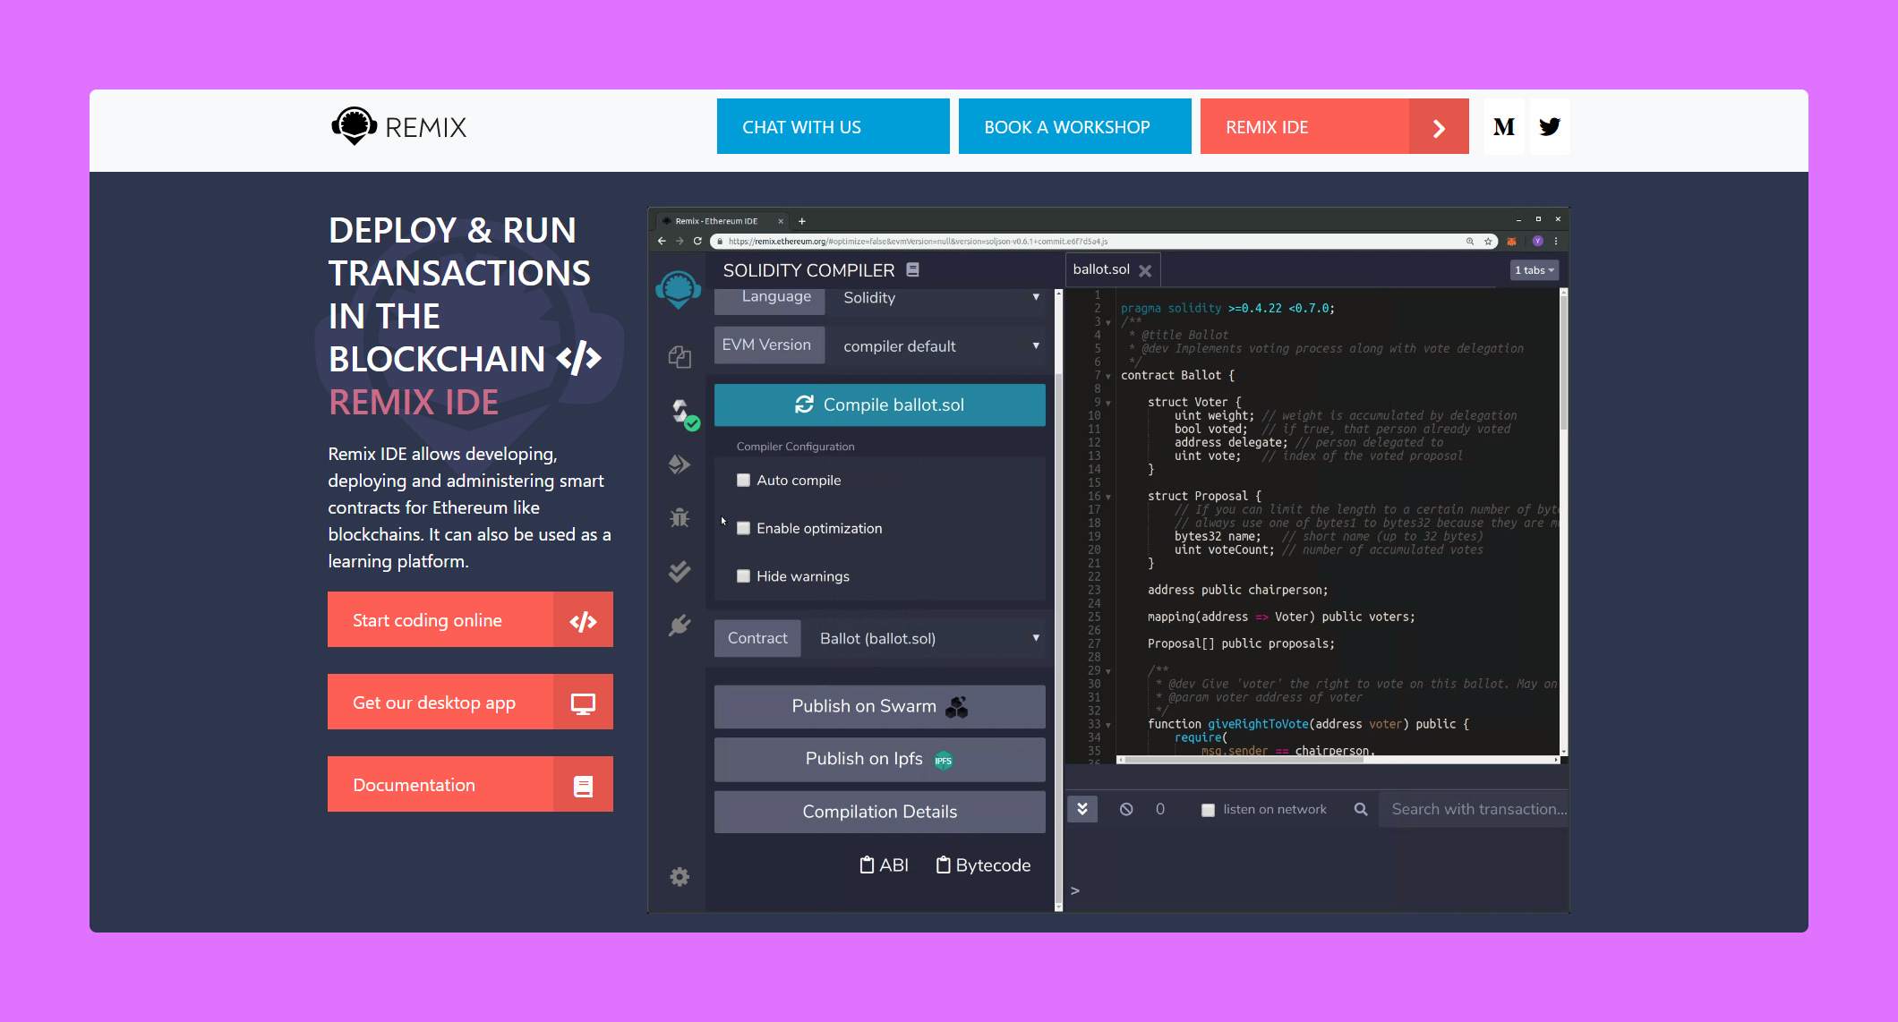
Task: Enable the Auto compile checkbox
Action: click(743, 481)
